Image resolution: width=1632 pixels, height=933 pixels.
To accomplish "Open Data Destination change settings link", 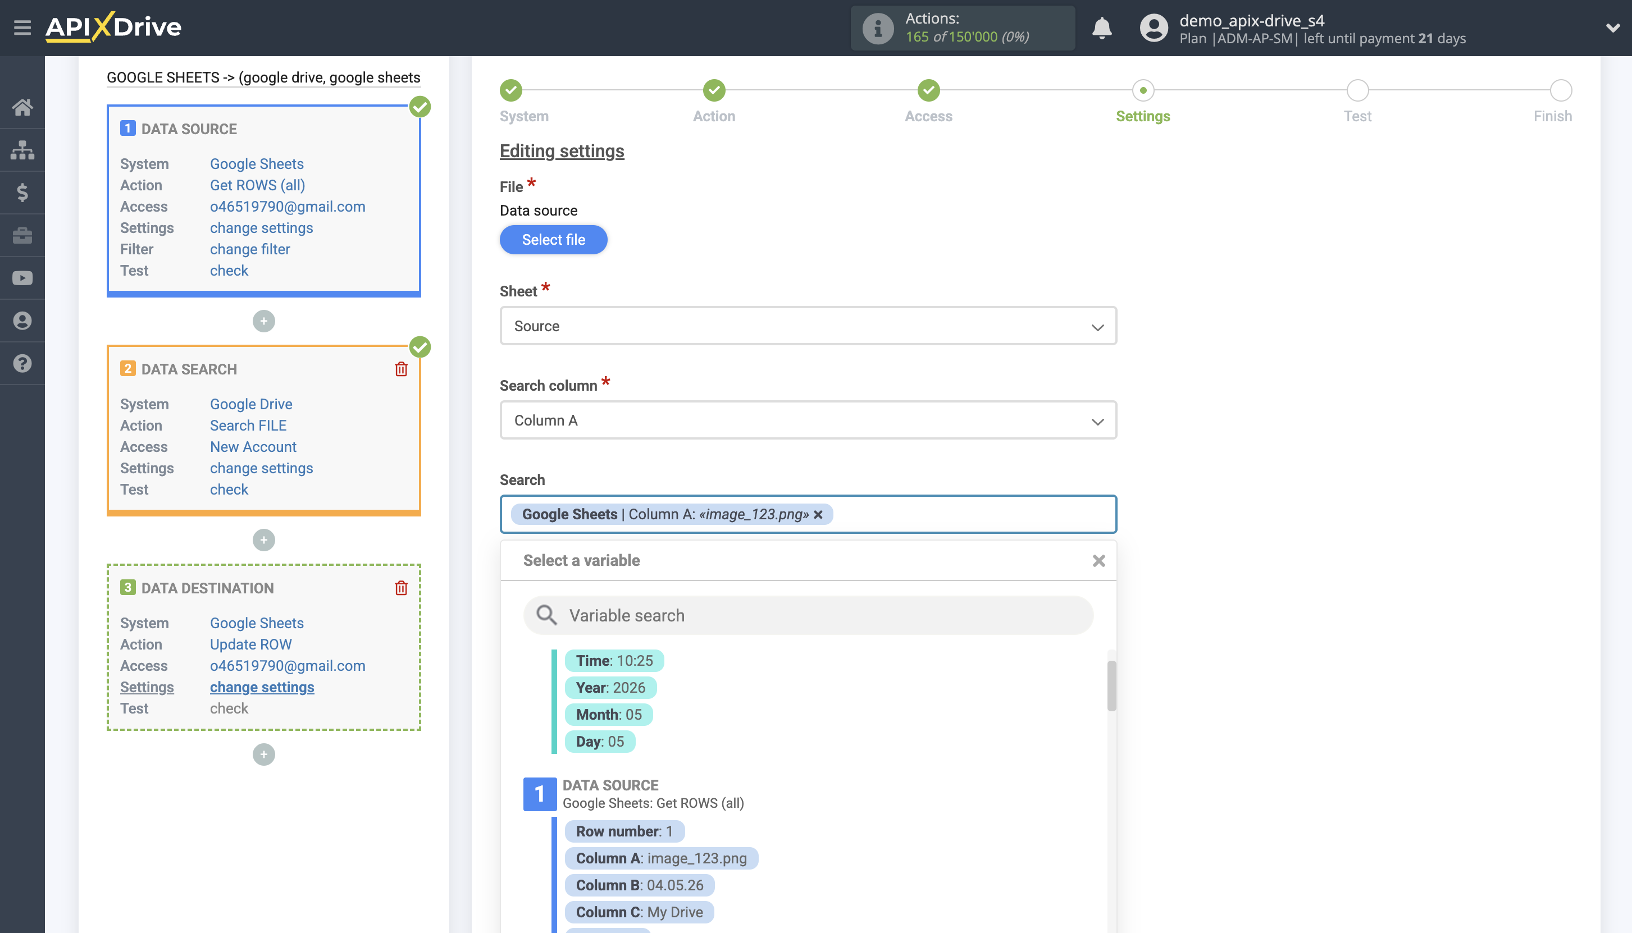I will (x=262, y=687).
